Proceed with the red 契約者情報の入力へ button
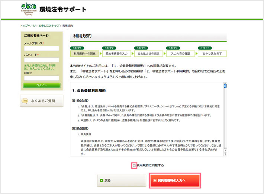 (175, 181)
